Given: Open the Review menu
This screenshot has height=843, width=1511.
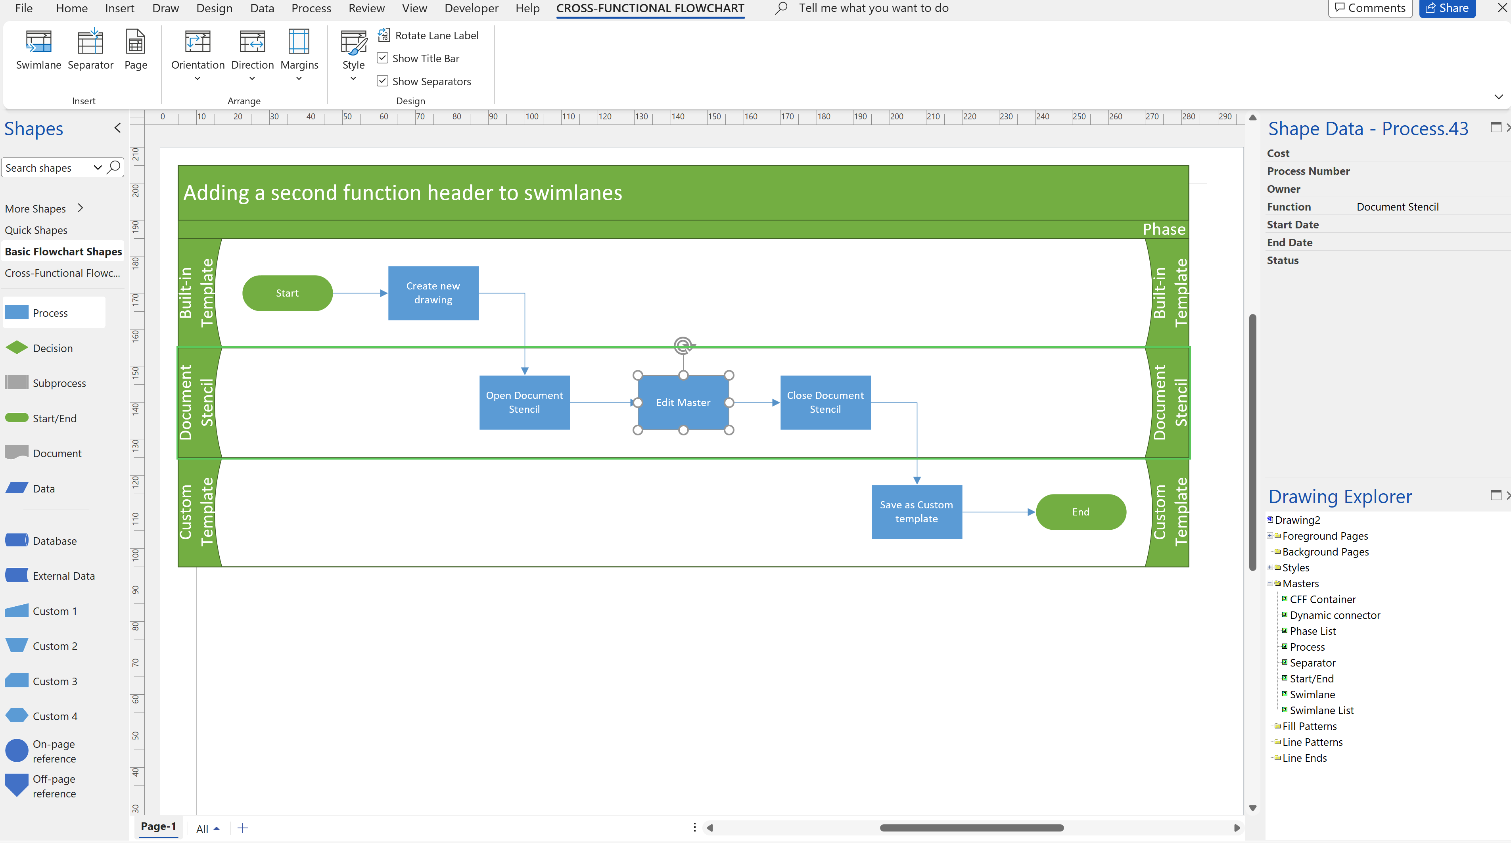Looking at the screenshot, I should pyautogui.click(x=366, y=8).
